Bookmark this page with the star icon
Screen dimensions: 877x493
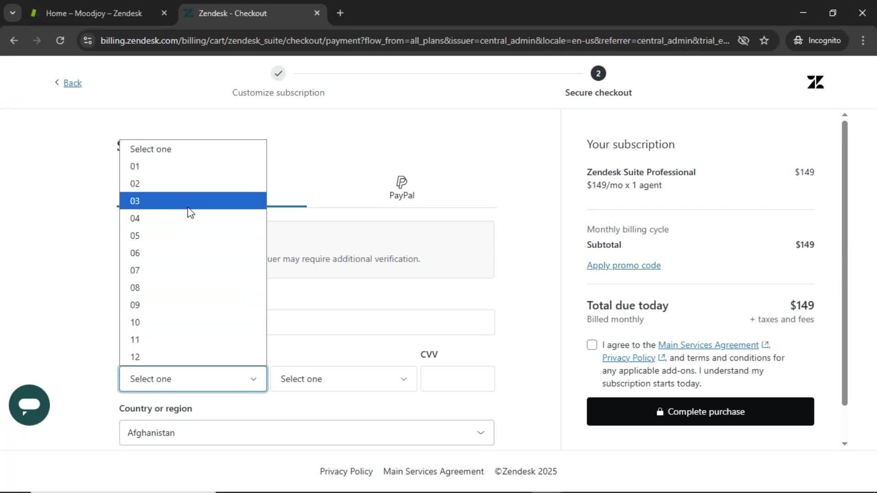pos(764,40)
